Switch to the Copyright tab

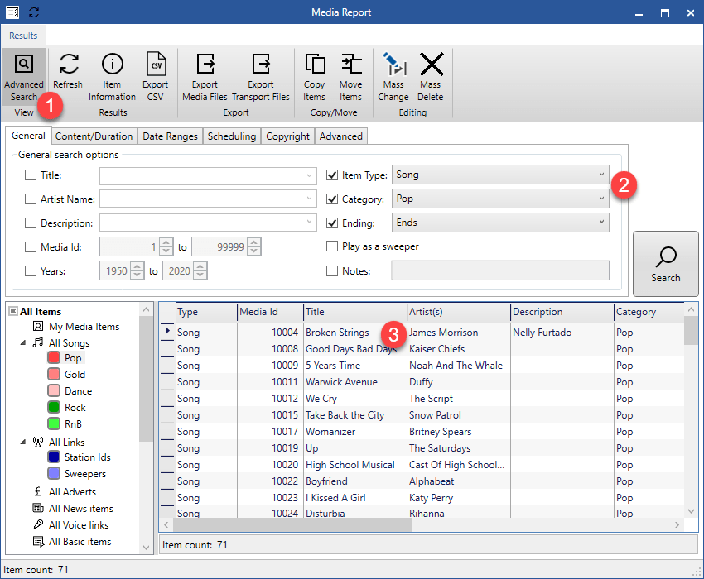pyautogui.click(x=287, y=136)
